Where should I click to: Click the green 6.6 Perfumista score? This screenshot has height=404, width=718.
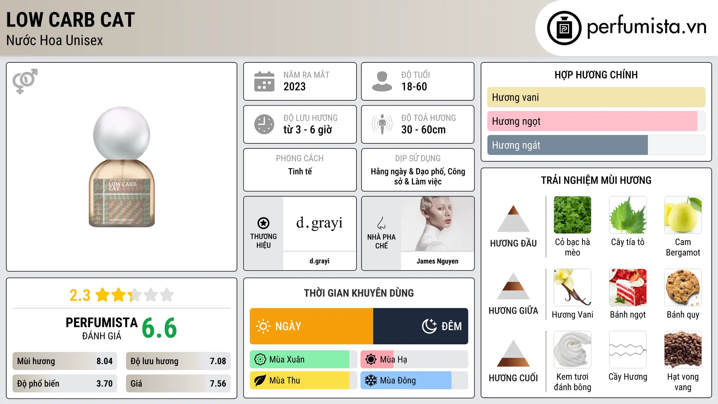click(x=160, y=328)
